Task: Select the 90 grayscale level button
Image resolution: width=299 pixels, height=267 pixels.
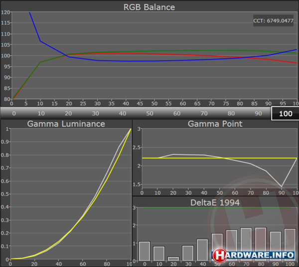Action: [258, 113]
